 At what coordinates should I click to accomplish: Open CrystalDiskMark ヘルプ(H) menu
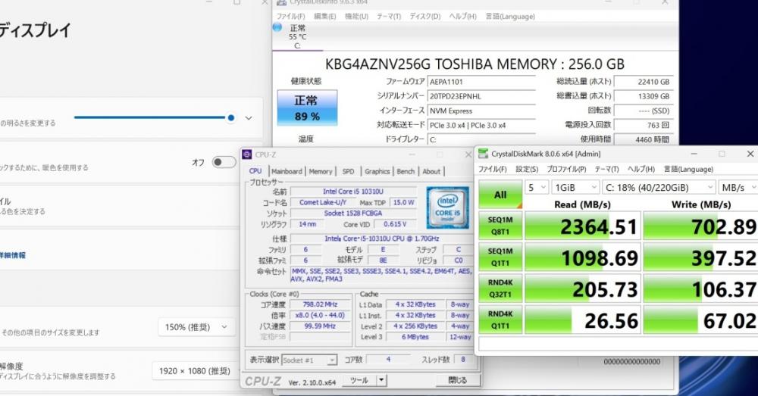point(641,169)
